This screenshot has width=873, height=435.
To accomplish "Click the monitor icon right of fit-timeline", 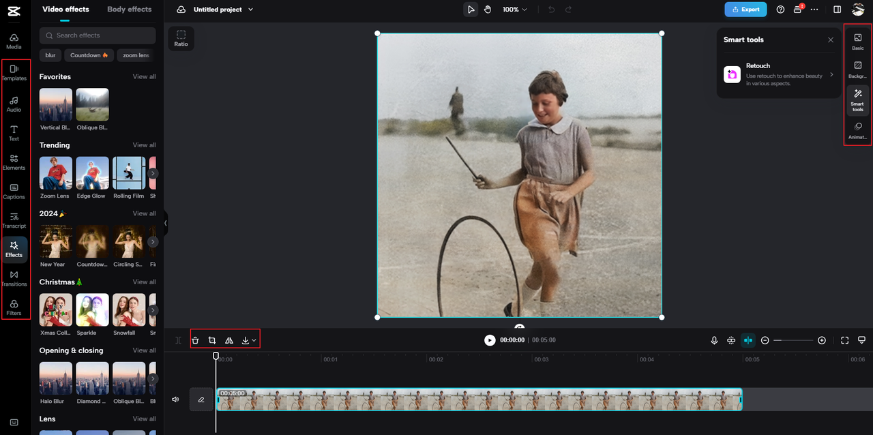I will click(x=861, y=340).
